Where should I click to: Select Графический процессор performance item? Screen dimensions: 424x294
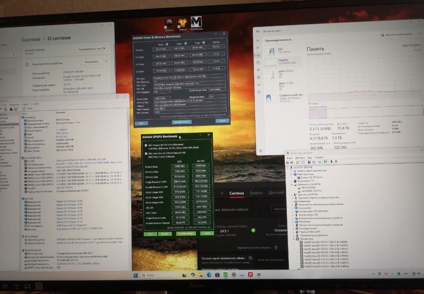pyautogui.click(x=285, y=98)
